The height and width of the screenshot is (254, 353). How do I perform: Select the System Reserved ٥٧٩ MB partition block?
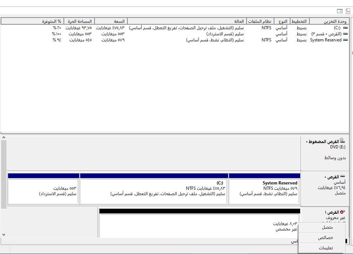click(264, 188)
